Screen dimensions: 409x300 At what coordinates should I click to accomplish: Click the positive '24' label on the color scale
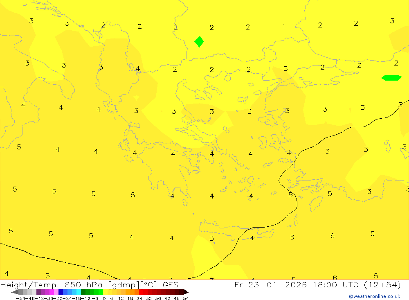click(x=139, y=298)
